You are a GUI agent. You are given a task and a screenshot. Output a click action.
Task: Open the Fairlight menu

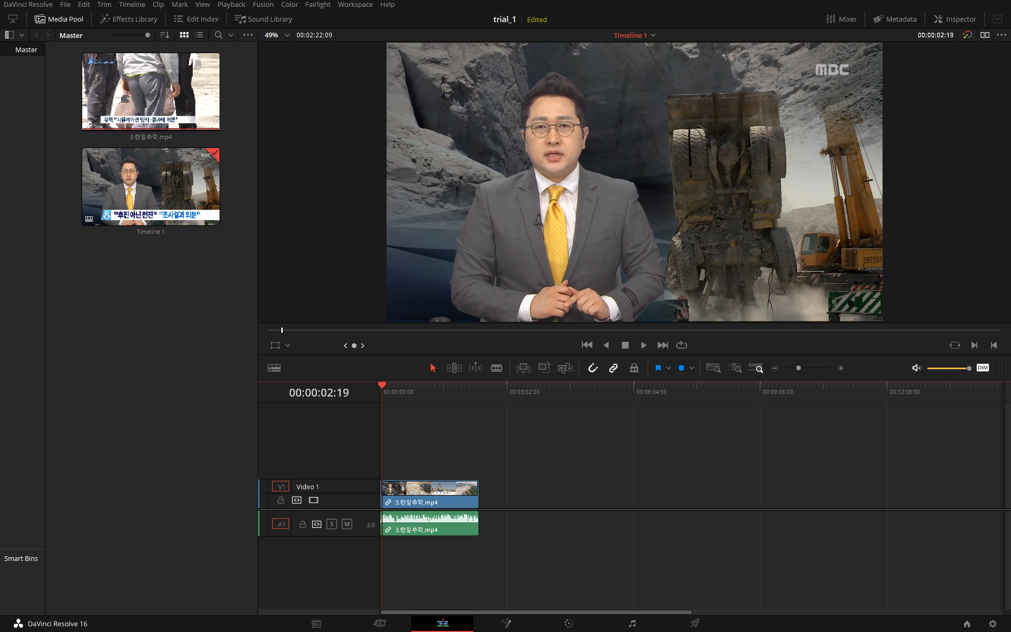pyautogui.click(x=318, y=5)
